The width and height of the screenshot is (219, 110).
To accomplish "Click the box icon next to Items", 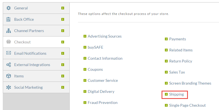I will click(9, 76).
